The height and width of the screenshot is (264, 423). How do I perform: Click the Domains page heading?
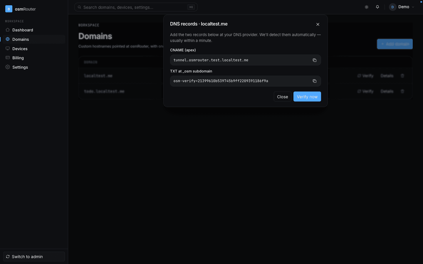pyautogui.click(x=95, y=36)
